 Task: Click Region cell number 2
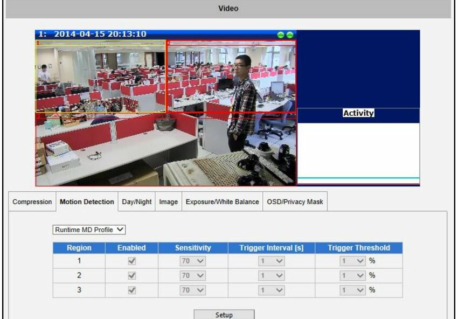79,275
